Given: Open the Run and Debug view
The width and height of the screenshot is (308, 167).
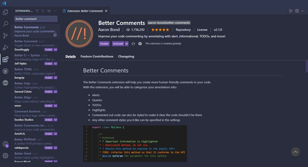Looking at the screenshot, I should [5, 47].
